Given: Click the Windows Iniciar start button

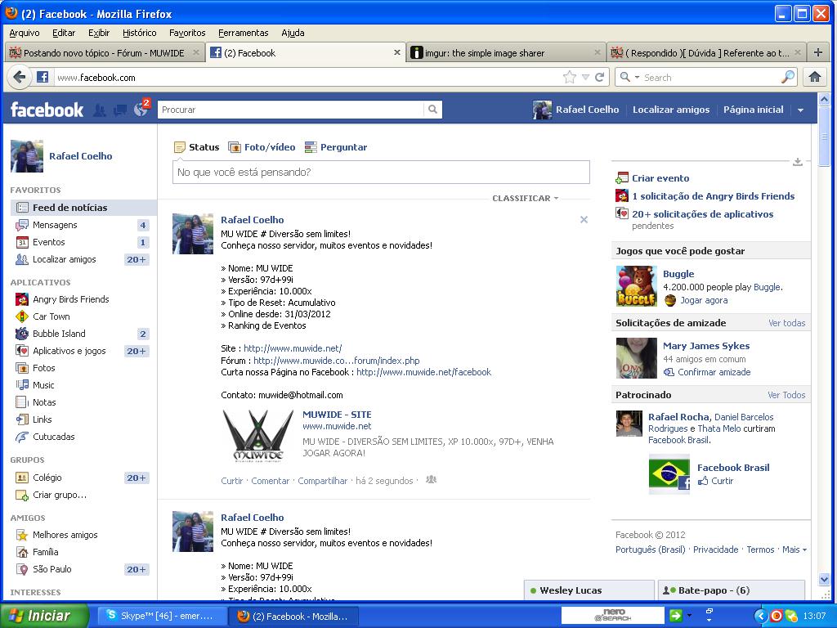Looking at the screenshot, I should 45,616.
